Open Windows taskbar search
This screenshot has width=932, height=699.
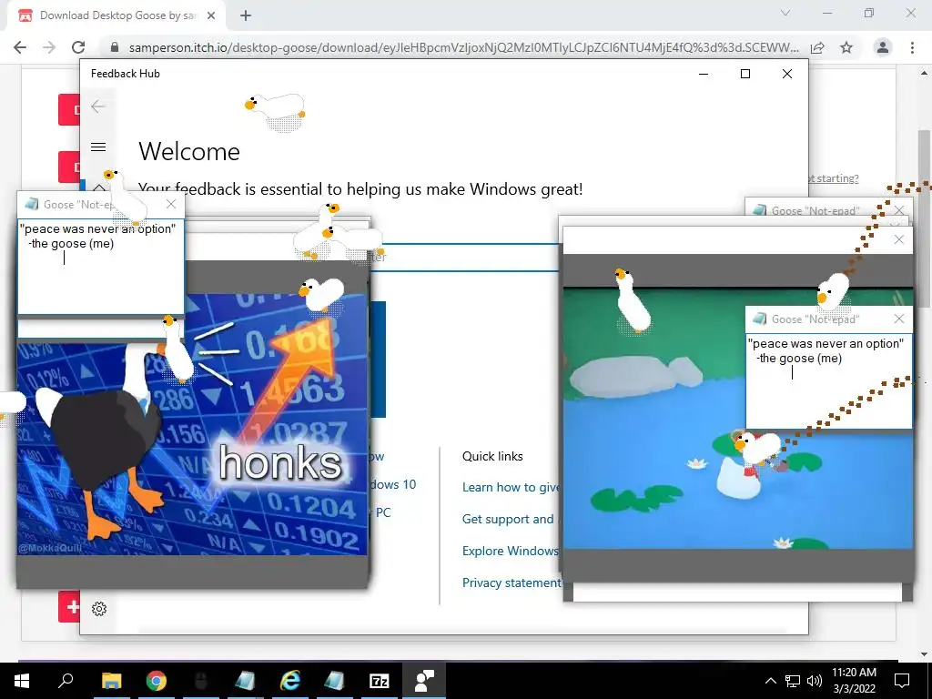point(66,681)
